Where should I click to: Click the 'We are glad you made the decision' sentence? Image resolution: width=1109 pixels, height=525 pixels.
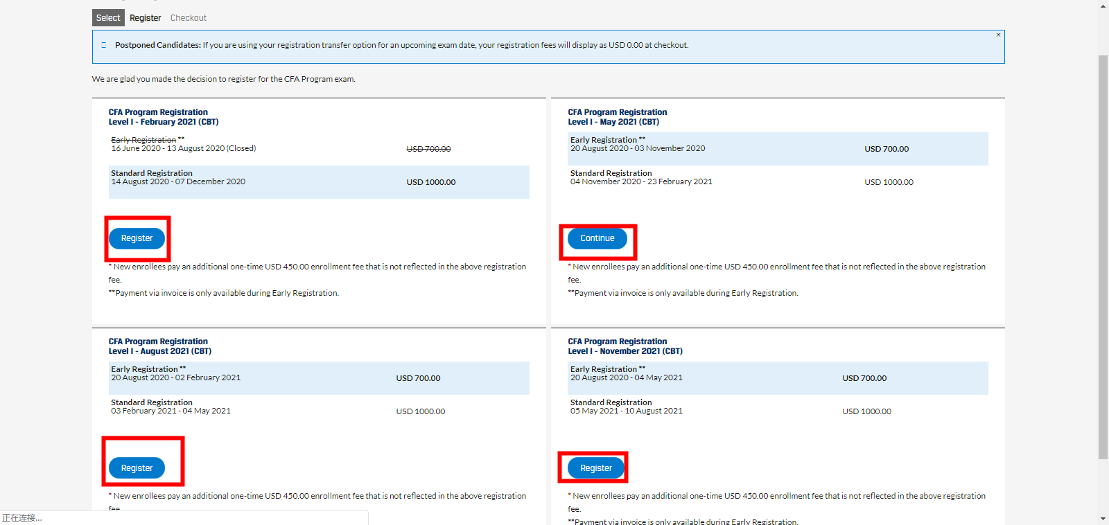click(224, 79)
